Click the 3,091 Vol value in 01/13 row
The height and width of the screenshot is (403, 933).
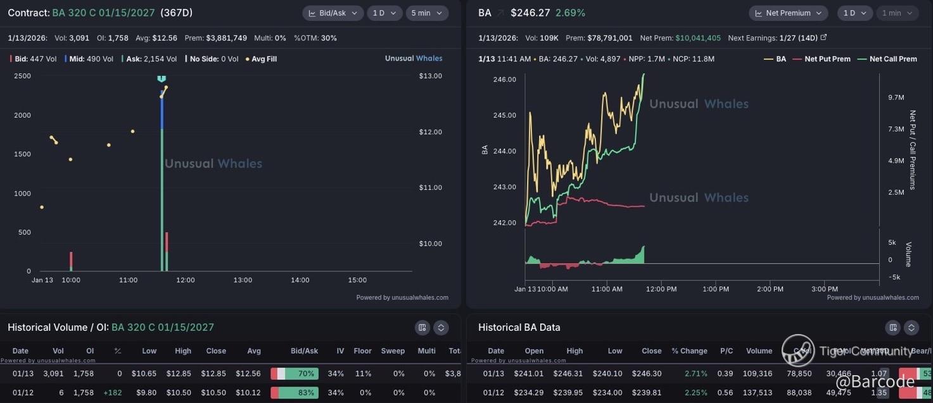click(53, 374)
